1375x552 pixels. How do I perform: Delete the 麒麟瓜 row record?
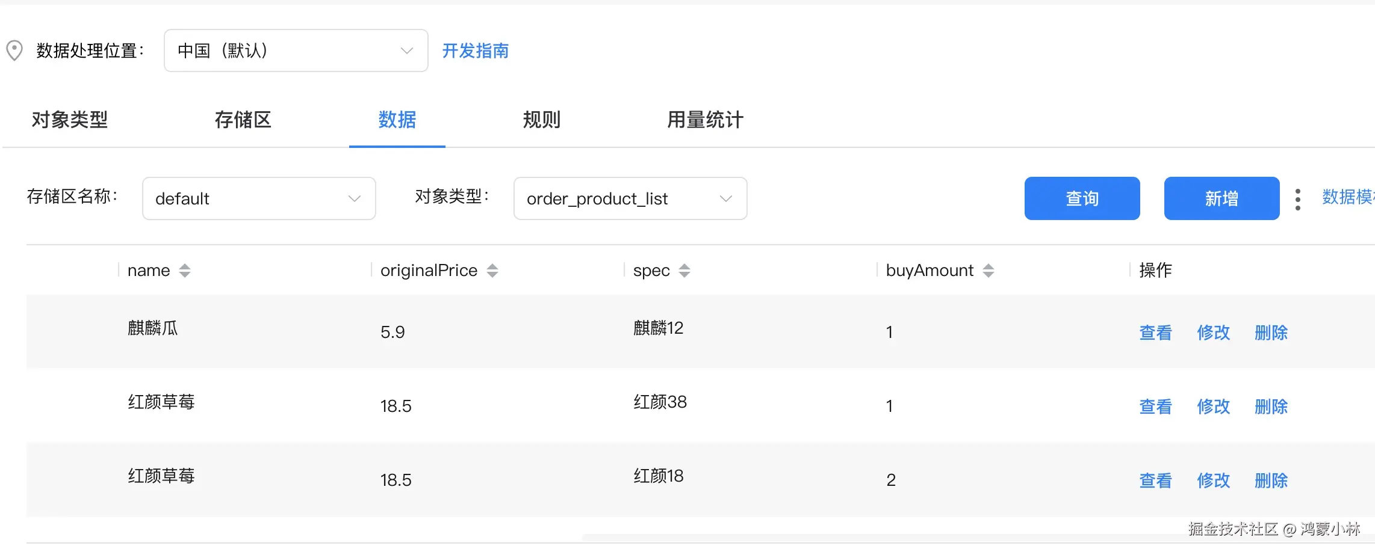[x=1271, y=333]
